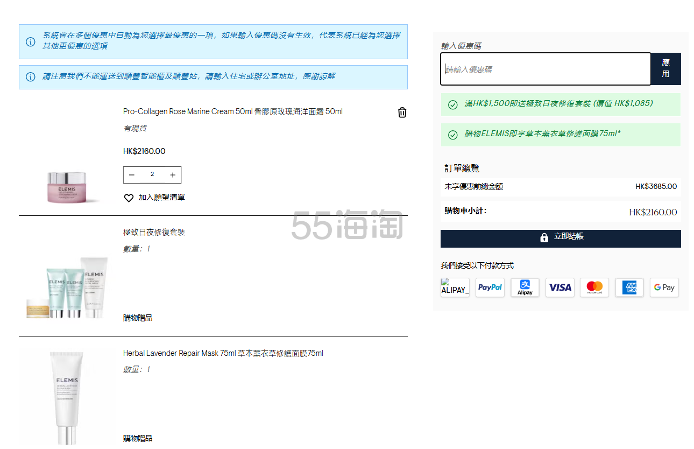694x449 pixels.
Task: Click the 請注意我們不能運送到順豐 notice text
Action: pos(189,76)
